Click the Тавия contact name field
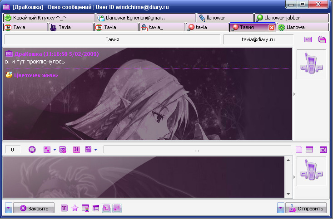 [x=112, y=39]
